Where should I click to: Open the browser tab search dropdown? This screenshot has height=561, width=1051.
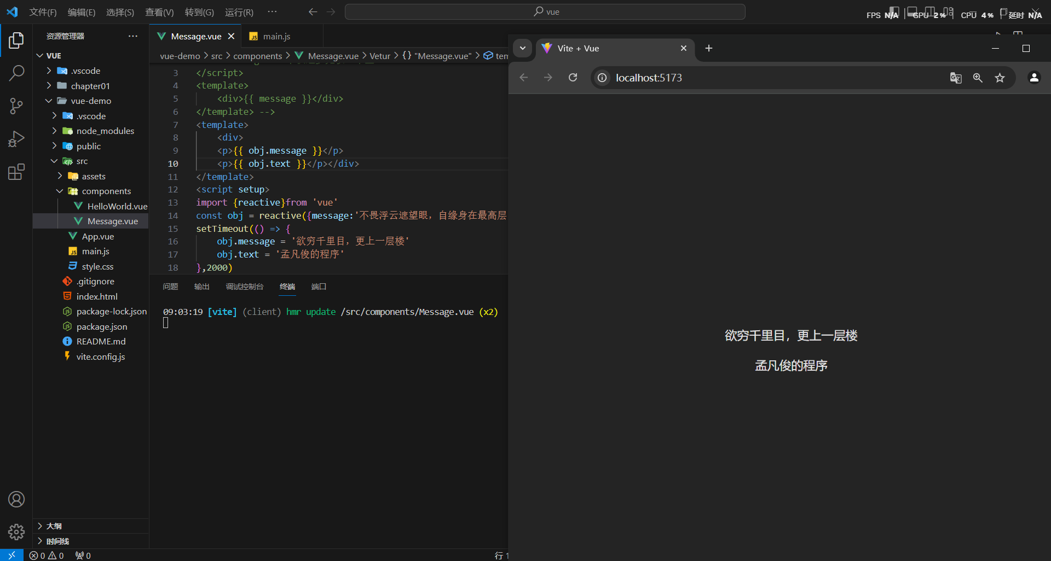point(523,48)
